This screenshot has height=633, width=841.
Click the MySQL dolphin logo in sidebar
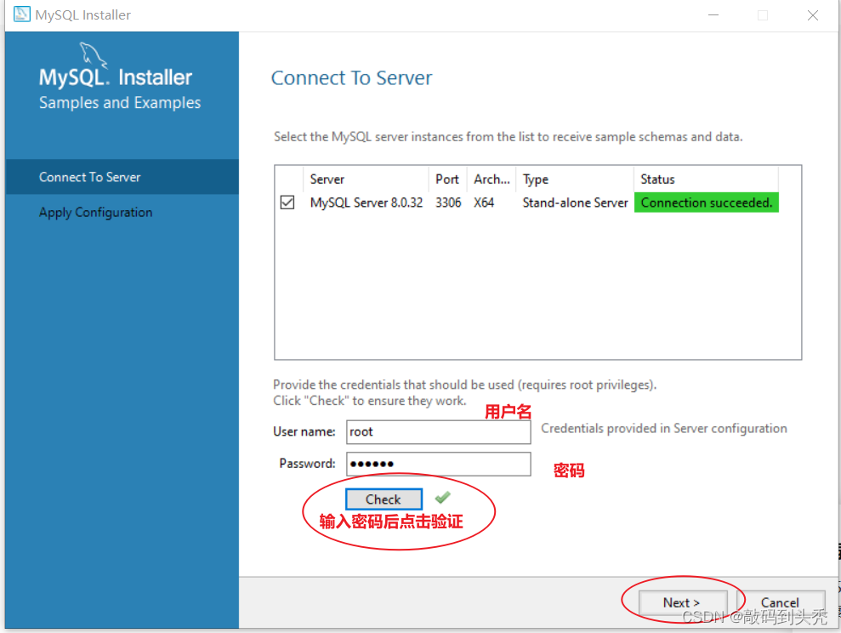(94, 55)
